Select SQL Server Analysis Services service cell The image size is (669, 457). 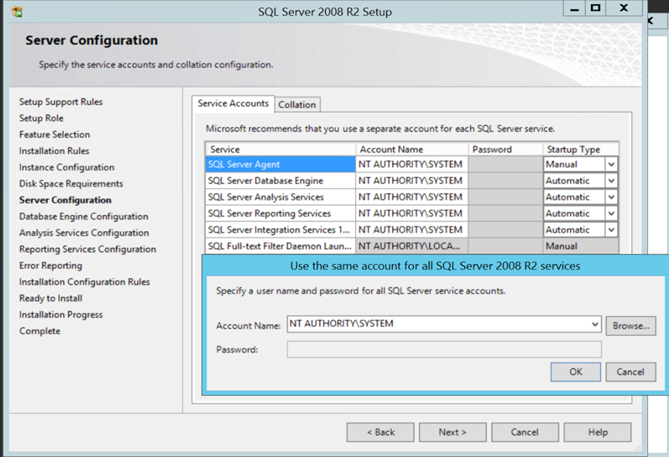coord(280,197)
